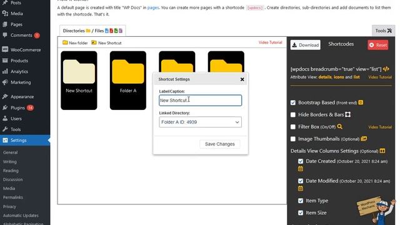Open Video Tutorial beside Attribute View

(380, 77)
